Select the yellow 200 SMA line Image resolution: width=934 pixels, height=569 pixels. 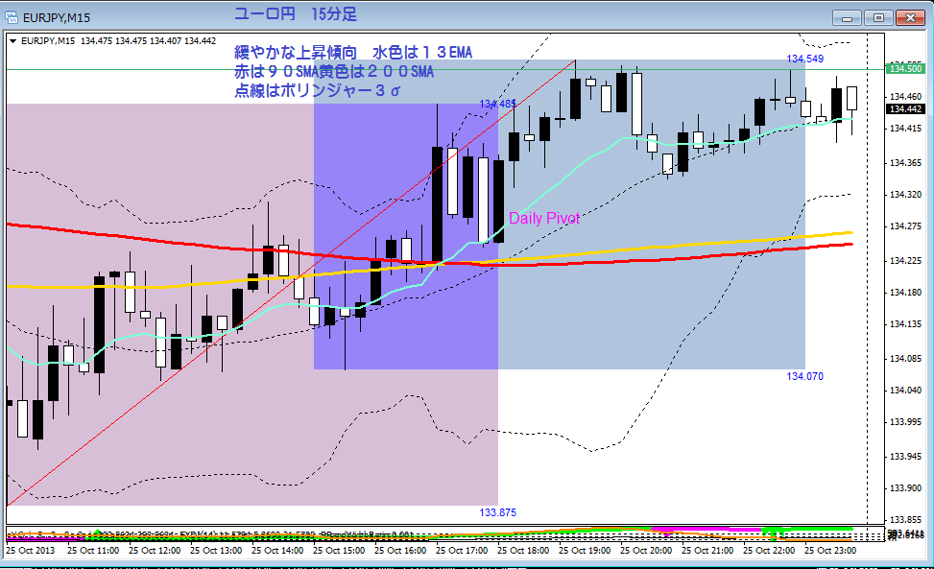coord(656,246)
